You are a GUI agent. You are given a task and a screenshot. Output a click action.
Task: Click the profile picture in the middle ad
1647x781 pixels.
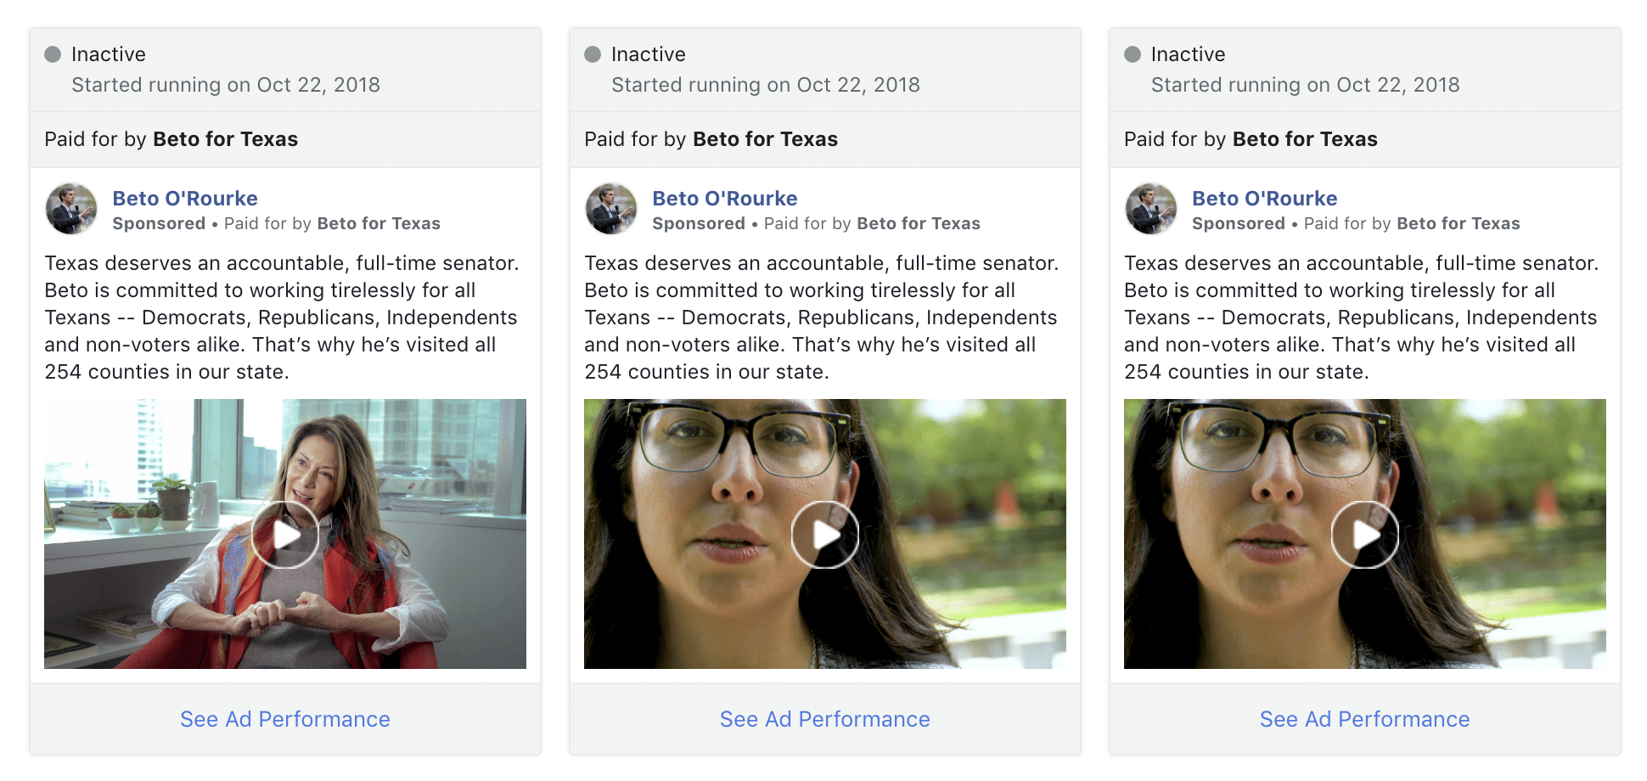tap(611, 209)
